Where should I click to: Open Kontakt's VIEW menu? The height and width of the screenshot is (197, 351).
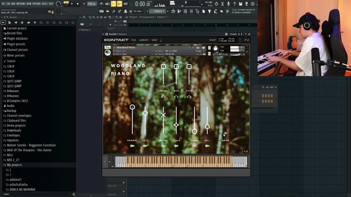(x=154, y=40)
